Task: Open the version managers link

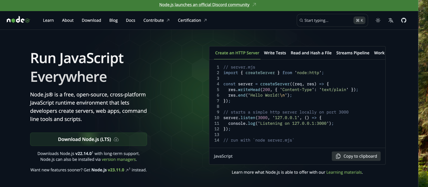Action: pos(119,160)
